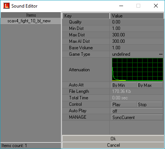The height and width of the screenshot is (149, 165).
Task: Toggle the Auto Play off button
Action: [x=137, y=111]
